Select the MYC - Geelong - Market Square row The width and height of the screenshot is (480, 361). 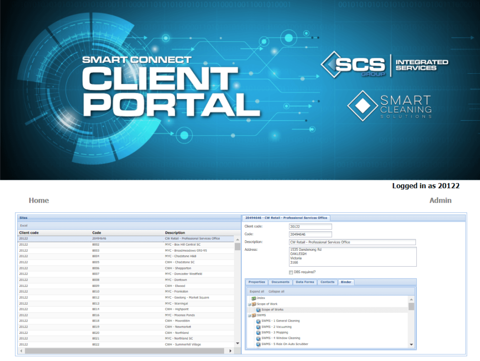(x=126, y=298)
